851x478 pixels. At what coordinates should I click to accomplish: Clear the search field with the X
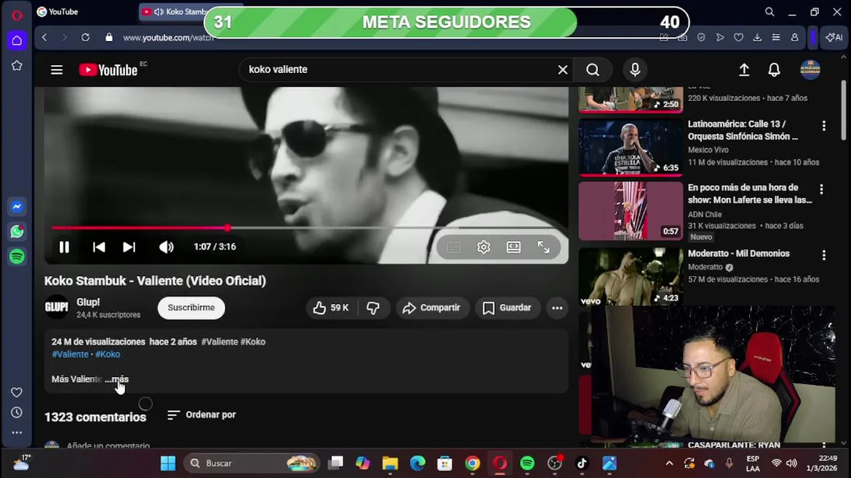click(x=563, y=70)
